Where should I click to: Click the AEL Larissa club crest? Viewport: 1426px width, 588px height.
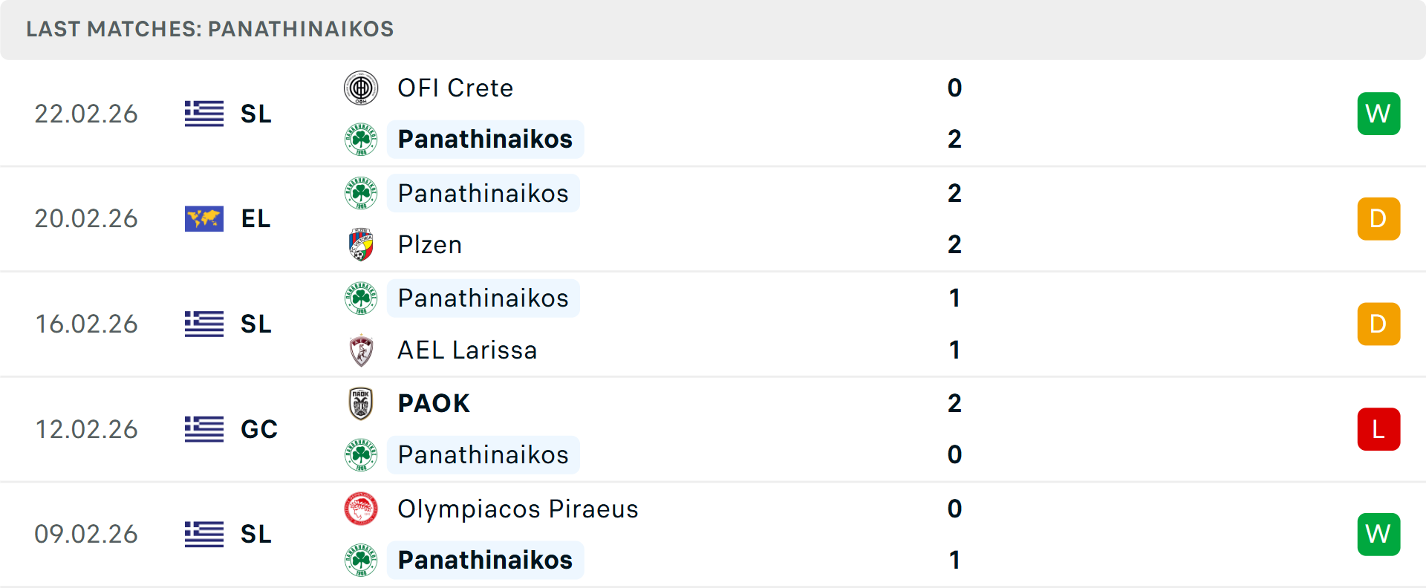(x=362, y=350)
